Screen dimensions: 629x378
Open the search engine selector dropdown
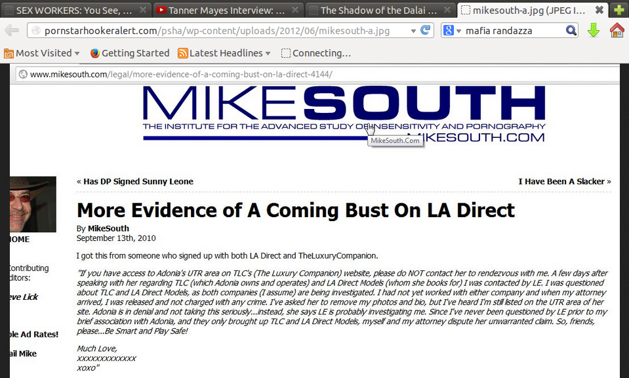(458, 31)
